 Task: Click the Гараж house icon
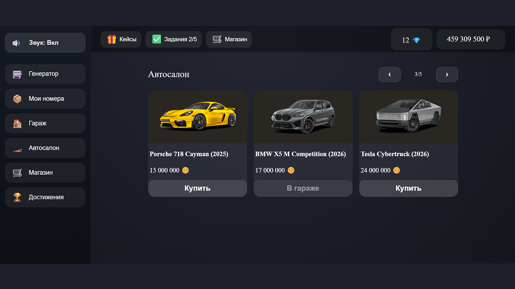[17, 124]
